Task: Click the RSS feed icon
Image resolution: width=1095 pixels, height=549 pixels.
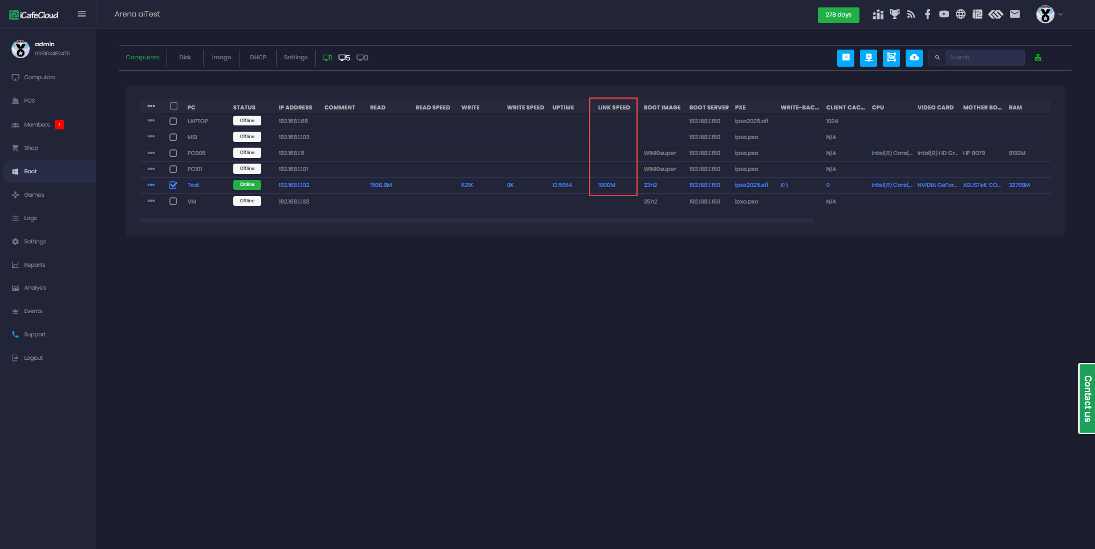Action: point(911,14)
